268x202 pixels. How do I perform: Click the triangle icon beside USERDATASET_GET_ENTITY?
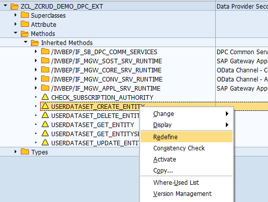point(45,124)
